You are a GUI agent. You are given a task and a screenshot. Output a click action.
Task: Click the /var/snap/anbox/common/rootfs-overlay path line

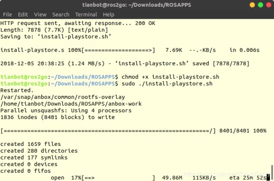point(63,97)
